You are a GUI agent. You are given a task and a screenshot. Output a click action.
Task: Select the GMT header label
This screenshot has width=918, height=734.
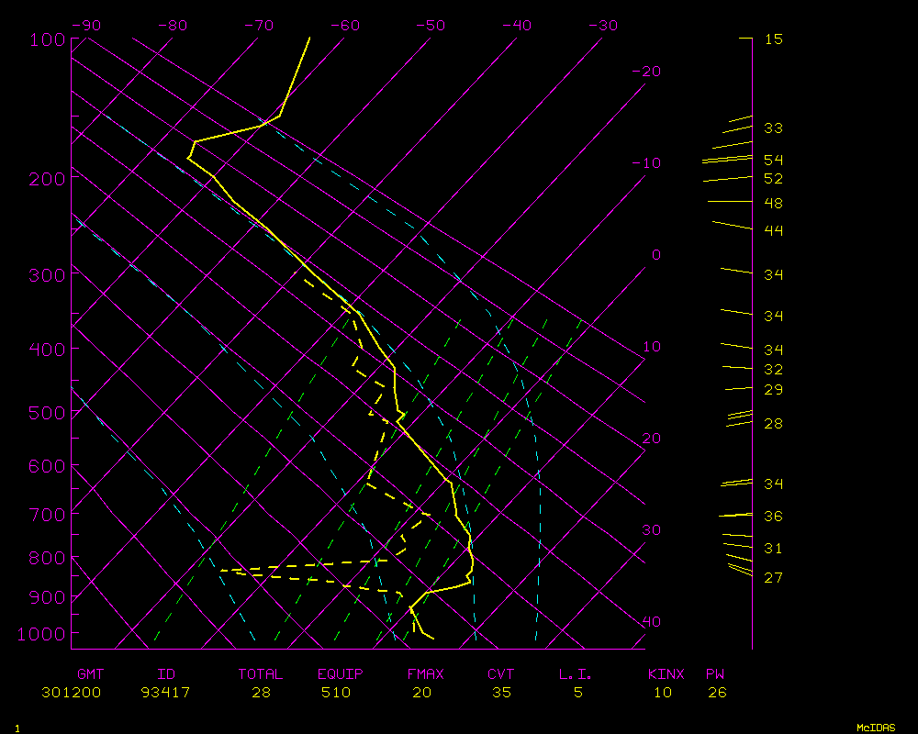tap(90, 674)
